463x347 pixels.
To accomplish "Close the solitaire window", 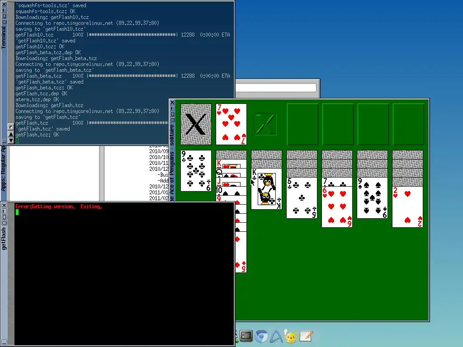I will pos(172,103).
